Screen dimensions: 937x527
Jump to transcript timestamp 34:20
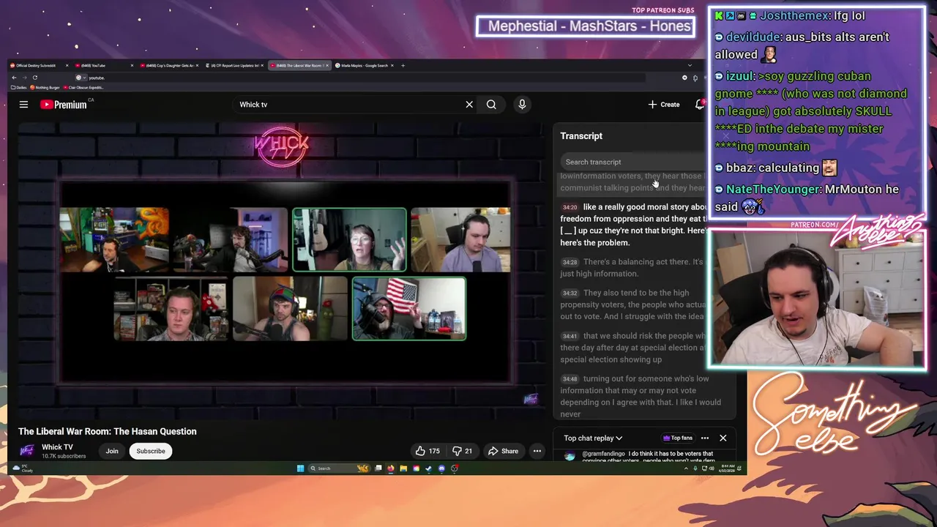(570, 207)
